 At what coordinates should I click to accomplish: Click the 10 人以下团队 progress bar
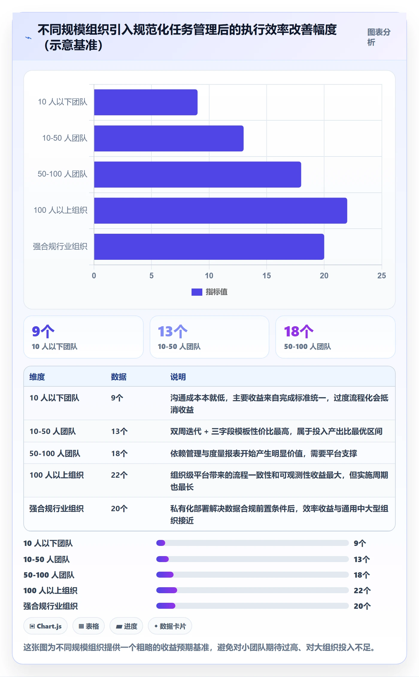pos(253,543)
